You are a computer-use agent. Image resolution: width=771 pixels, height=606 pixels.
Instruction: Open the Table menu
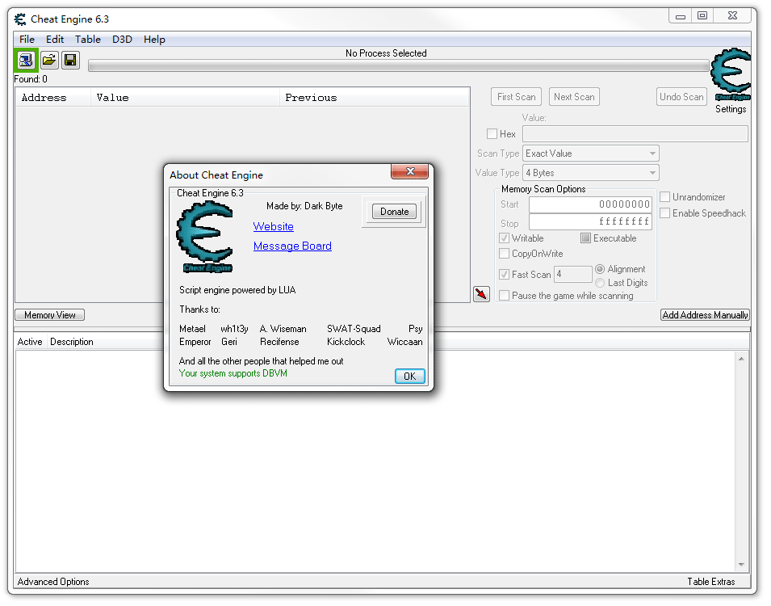(88, 39)
